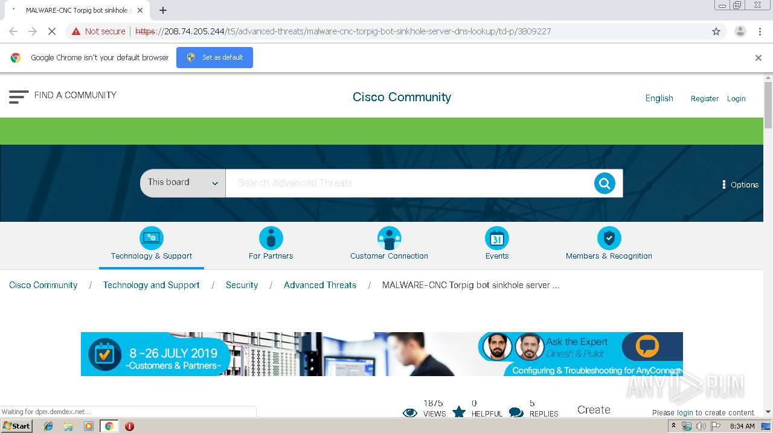Click the Search Advanced Threats input field

pos(409,183)
